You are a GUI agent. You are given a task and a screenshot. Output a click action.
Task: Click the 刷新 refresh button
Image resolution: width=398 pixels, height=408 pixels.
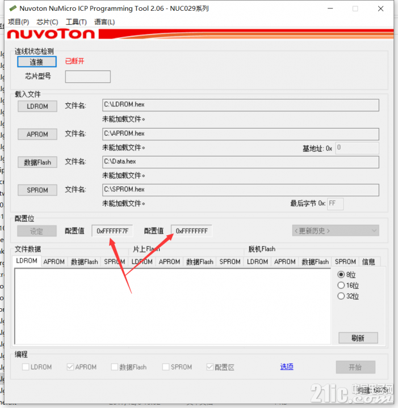(358, 338)
